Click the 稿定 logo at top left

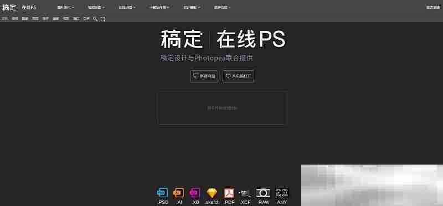tap(9, 8)
